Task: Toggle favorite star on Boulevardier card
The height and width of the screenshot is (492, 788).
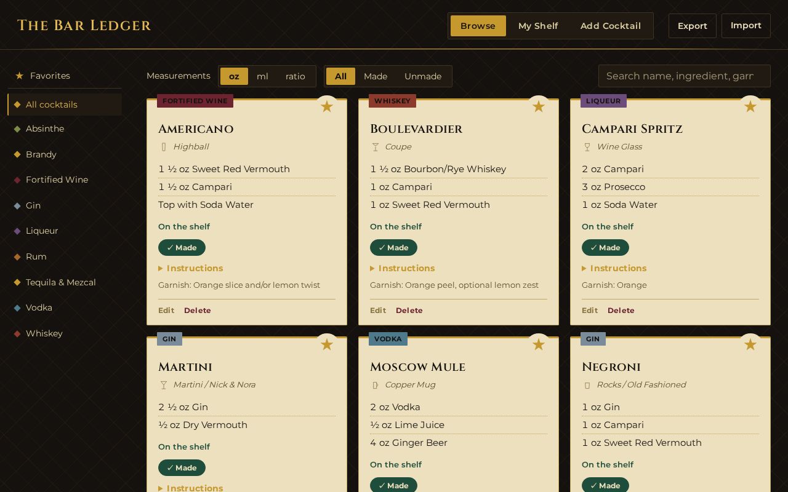Action: click(x=539, y=106)
